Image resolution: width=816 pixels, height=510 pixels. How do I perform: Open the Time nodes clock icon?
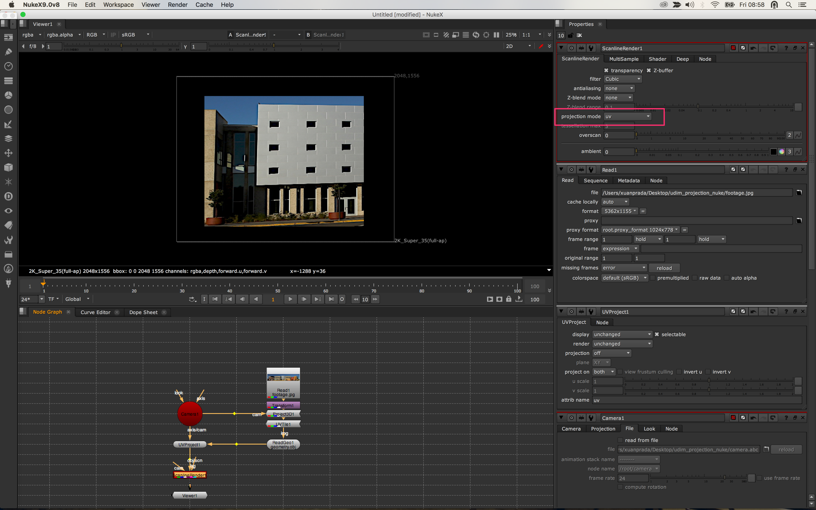pos(8,66)
